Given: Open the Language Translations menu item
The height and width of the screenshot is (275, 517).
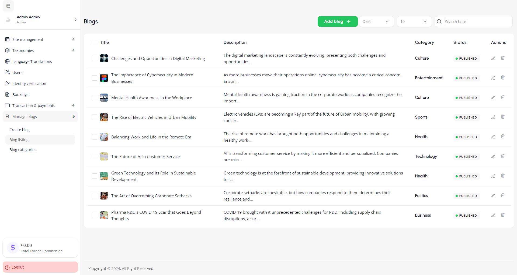Looking at the screenshot, I should [x=32, y=62].
